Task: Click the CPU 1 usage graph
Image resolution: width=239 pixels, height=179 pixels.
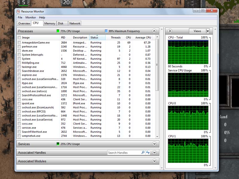Action: tap(188, 151)
